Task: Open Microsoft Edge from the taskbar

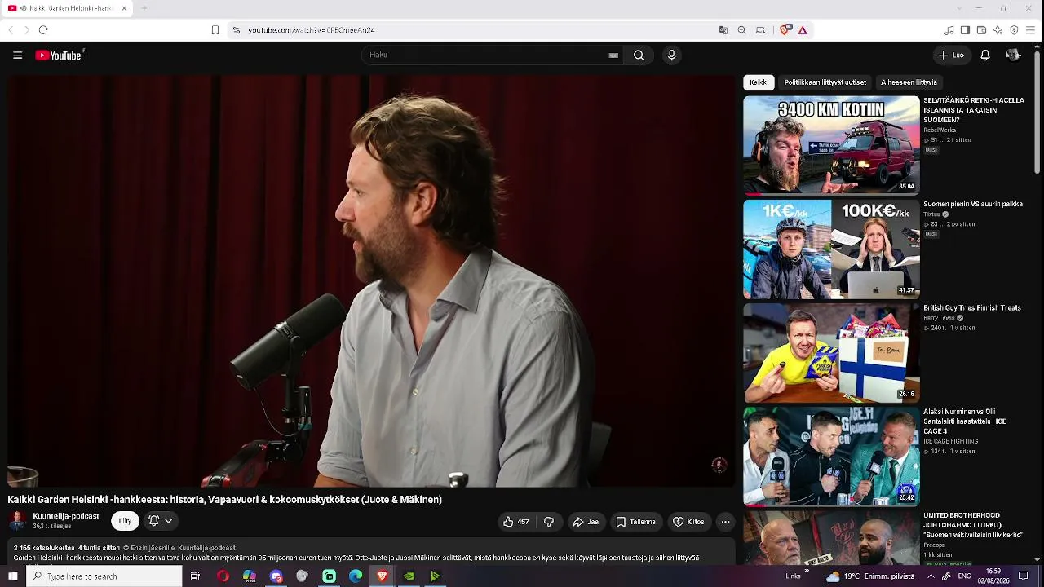Action: 356,576
